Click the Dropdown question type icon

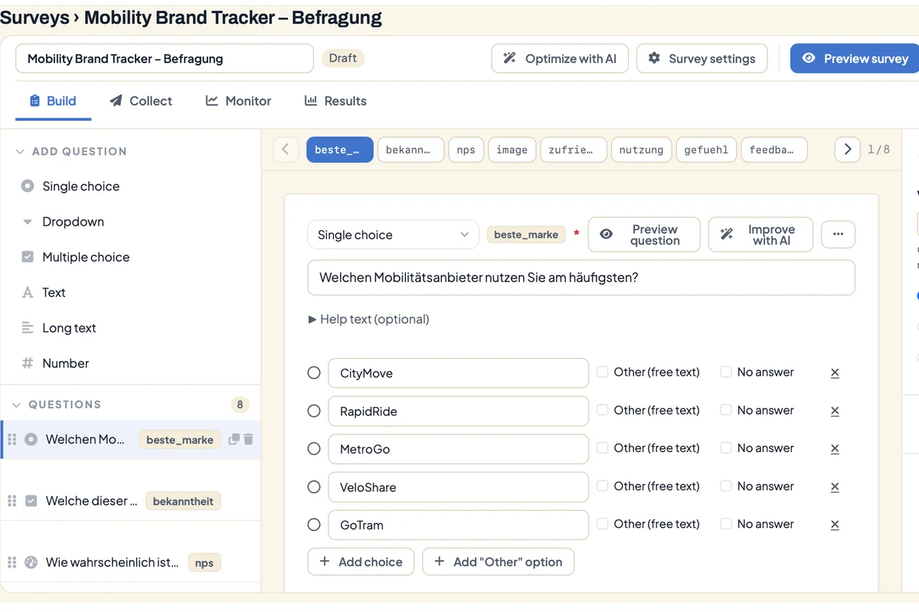pyautogui.click(x=28, y=222)
